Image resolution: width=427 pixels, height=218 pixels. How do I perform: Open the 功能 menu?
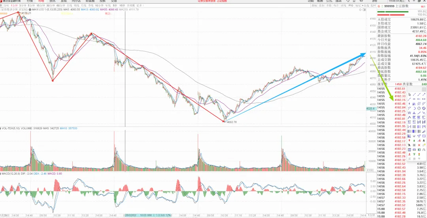[x=311, y=1]
